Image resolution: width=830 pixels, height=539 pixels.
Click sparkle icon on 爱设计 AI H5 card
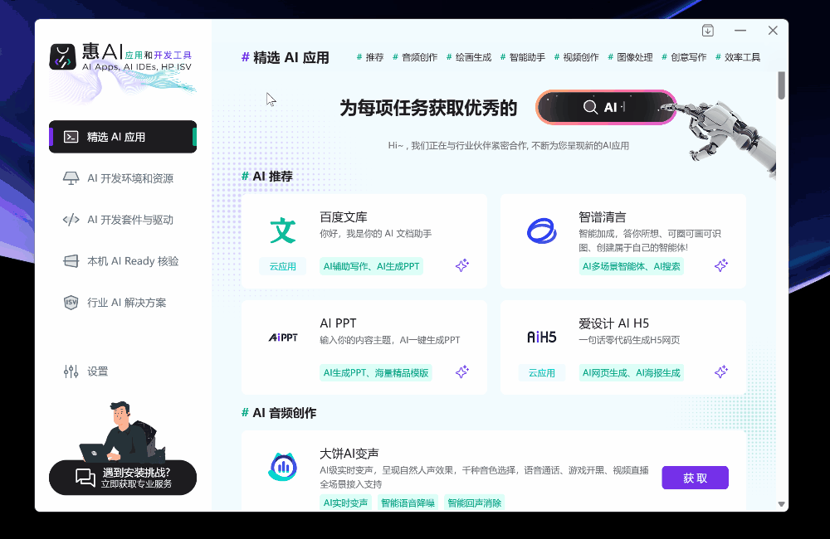(x=721, y=371)
